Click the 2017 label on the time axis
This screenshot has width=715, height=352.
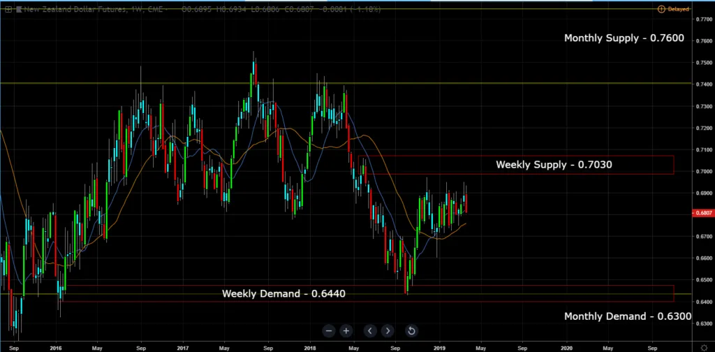[x=183, y=347]
